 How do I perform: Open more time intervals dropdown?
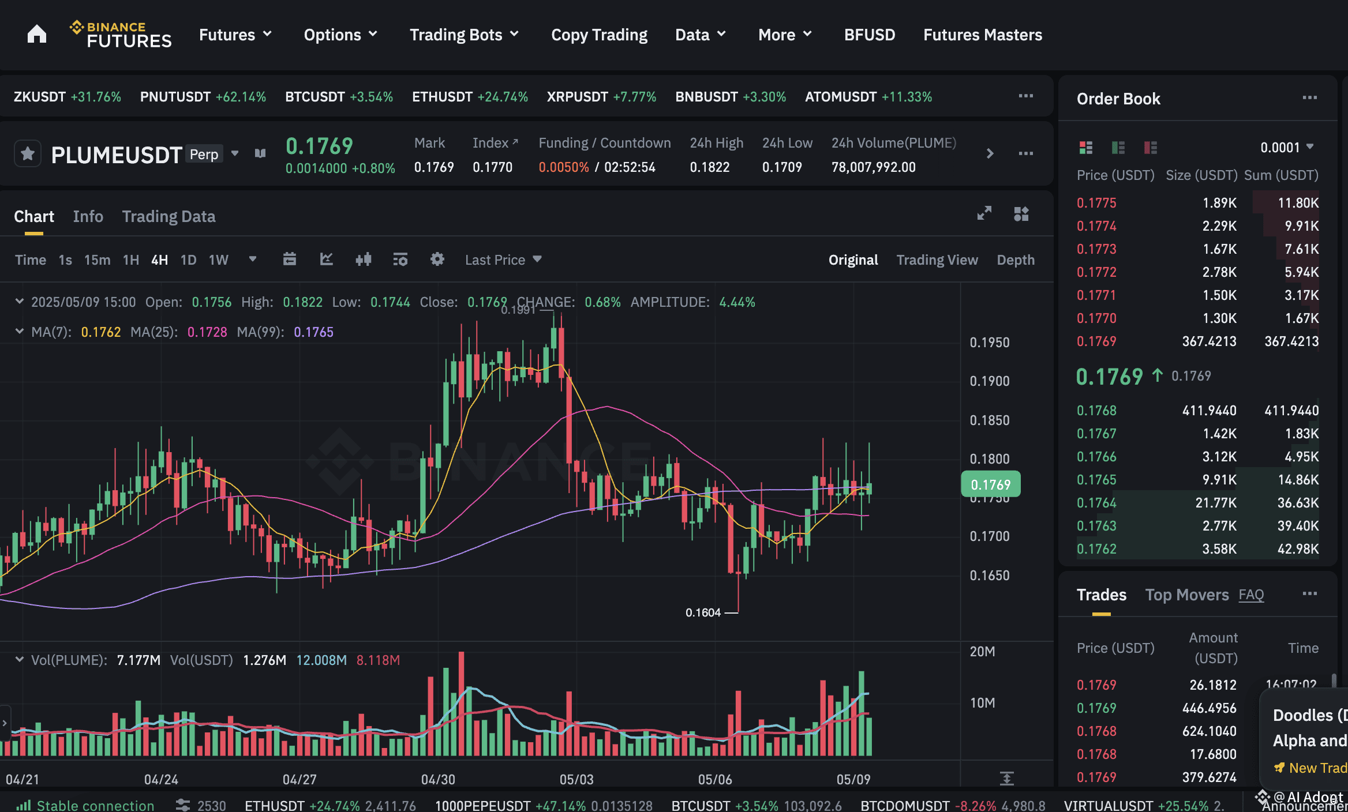pos(252,259)
